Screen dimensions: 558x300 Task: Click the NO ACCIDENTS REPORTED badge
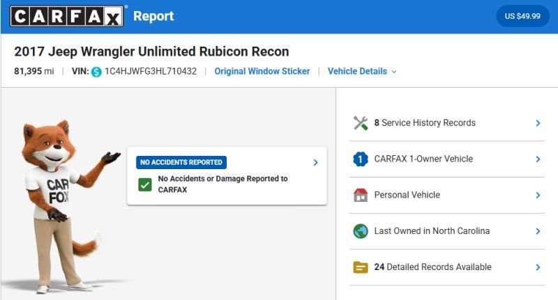pyautogui.click(x=181, y=162)
